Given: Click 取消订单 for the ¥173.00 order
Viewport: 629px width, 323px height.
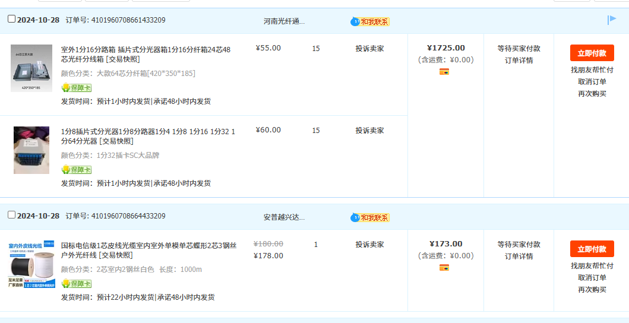Looking at the screenshot, I should point(592,278).
